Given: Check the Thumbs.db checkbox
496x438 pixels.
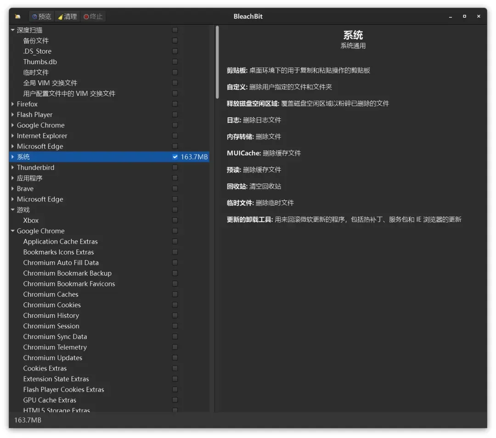Looking at the screenshot, I should (x=175, y=61).
